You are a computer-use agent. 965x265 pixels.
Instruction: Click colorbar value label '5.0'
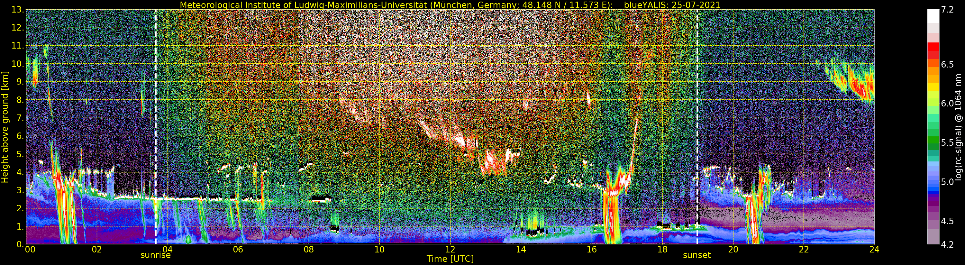(x=947, y=182)
